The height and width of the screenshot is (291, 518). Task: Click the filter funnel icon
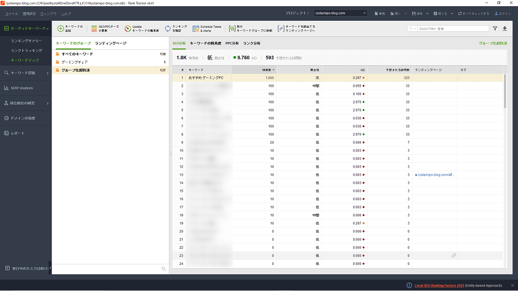[495, 29]
